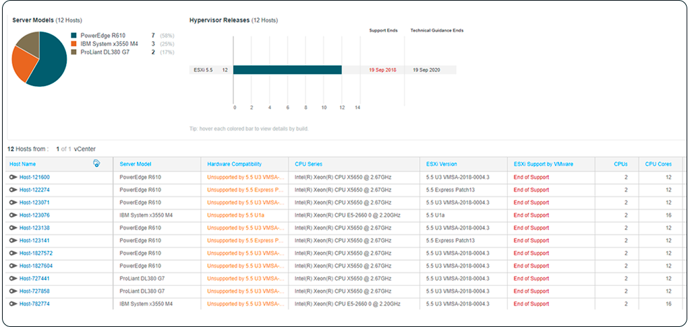Viewport: 692px width, 327px height.
Task: Click the host icon beside Host-782774
Action: [x=13, y=304]
